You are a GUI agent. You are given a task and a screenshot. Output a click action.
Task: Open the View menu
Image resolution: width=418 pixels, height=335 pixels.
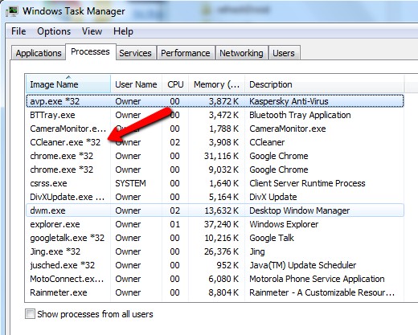(92, 31)
